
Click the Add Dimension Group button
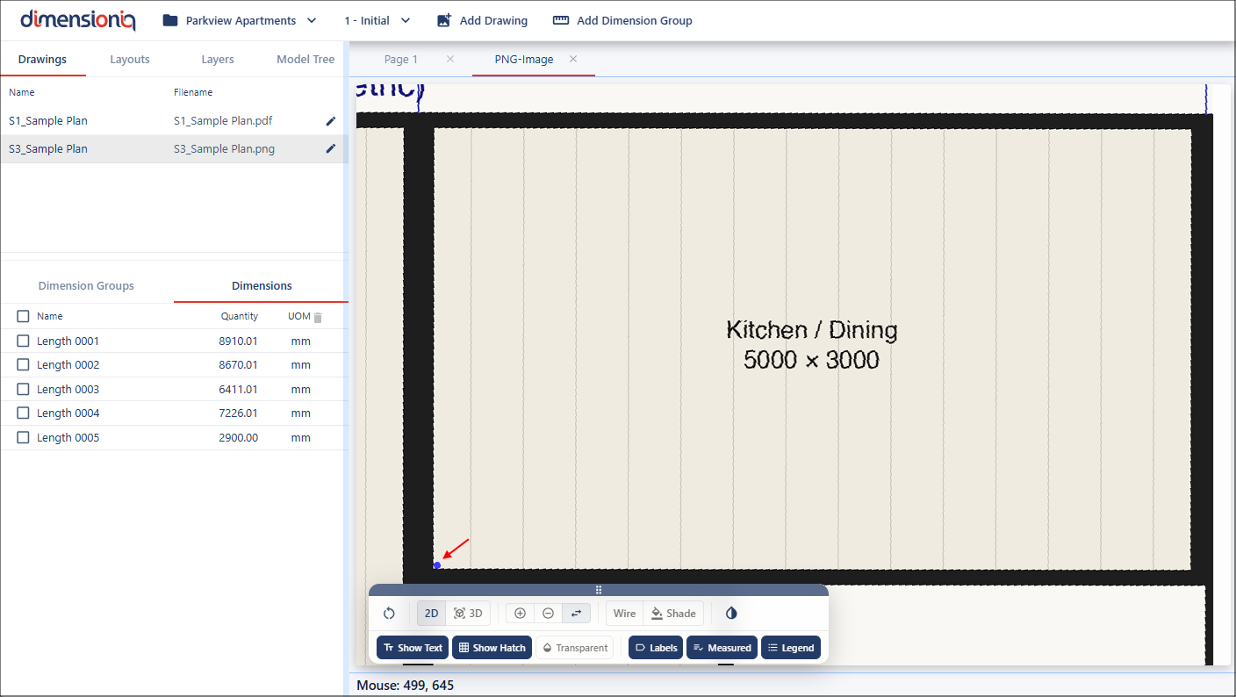click(622, 20)
